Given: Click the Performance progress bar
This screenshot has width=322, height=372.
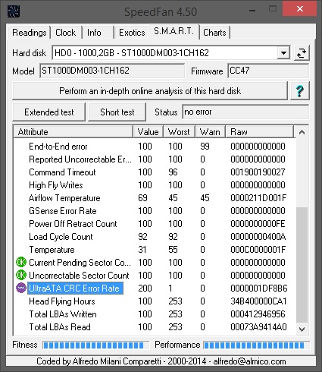Looking at the screenshot, I should [x=256, y=345].
